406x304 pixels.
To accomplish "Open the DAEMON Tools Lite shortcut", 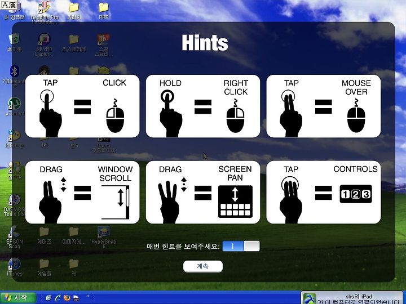I will tap(14, 205).
